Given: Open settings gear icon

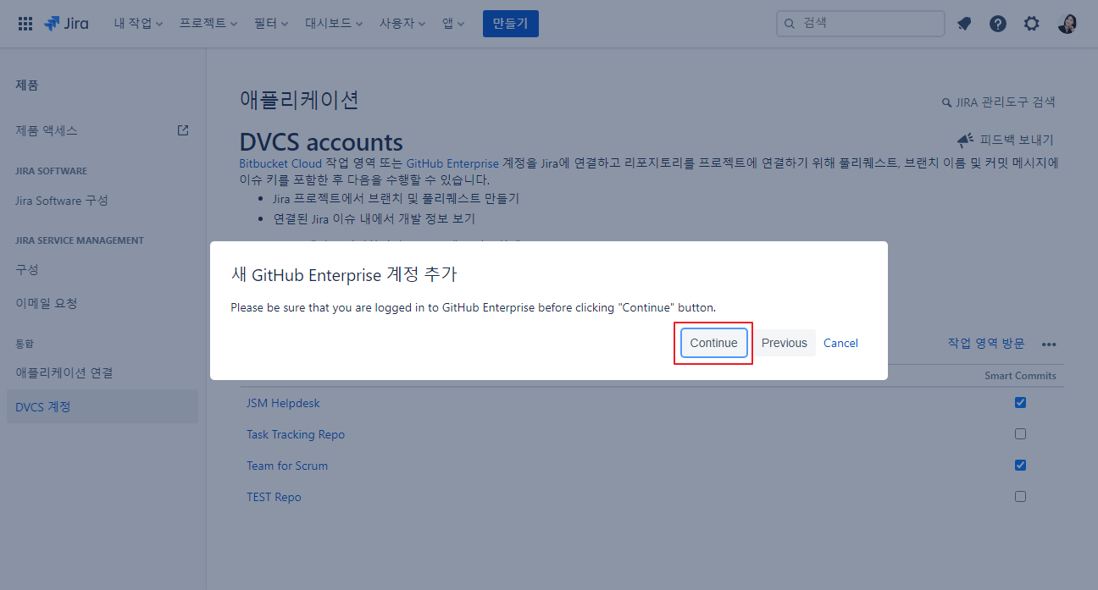Looking at the screenshot, I should pos(1031,24).
